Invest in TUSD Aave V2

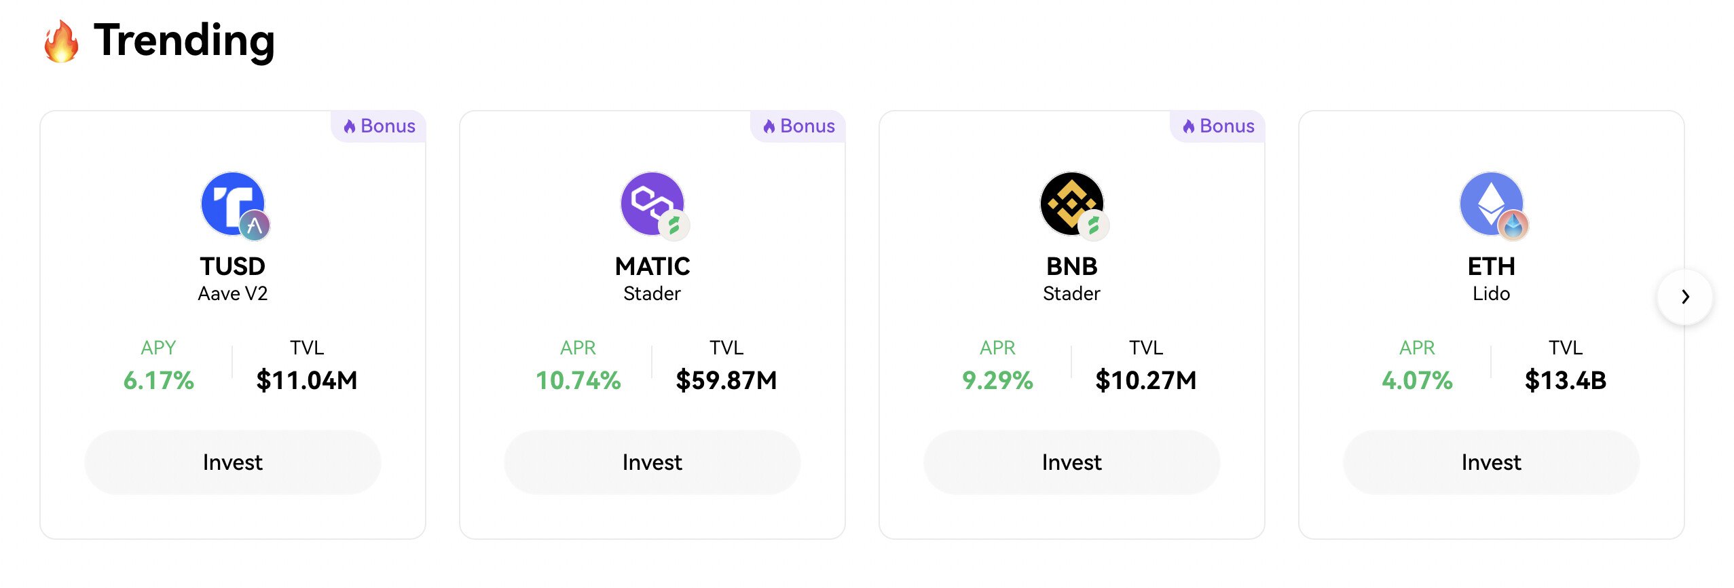click(x=232, y=462)
